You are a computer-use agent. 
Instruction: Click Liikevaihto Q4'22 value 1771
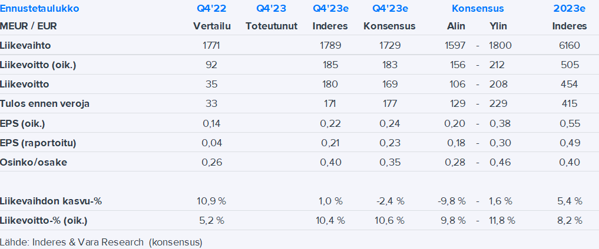click(x=212, y=45)
